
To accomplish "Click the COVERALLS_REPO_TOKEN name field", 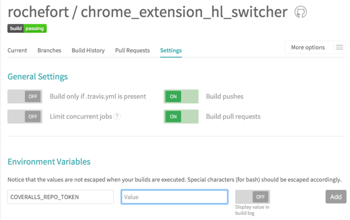I will click(x=61, y=197).
